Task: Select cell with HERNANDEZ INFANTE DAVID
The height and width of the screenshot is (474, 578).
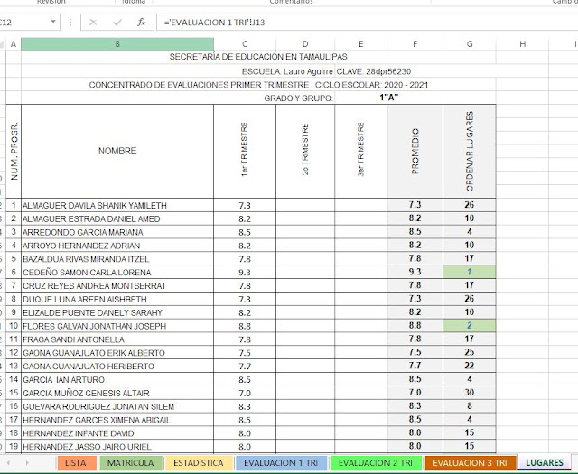Action: click(117, 433)
